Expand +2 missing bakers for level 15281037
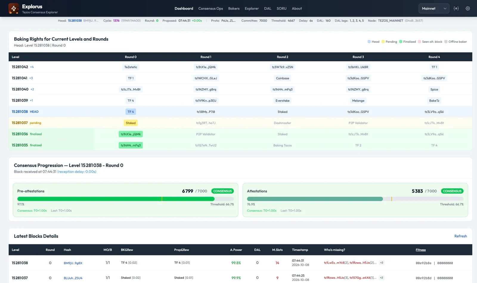 [x=381, y=278]
